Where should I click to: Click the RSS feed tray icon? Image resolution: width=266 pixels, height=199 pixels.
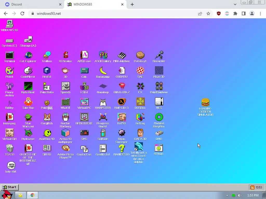(252, 188)
